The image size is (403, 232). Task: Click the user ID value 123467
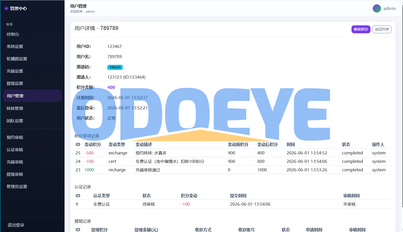115,46
